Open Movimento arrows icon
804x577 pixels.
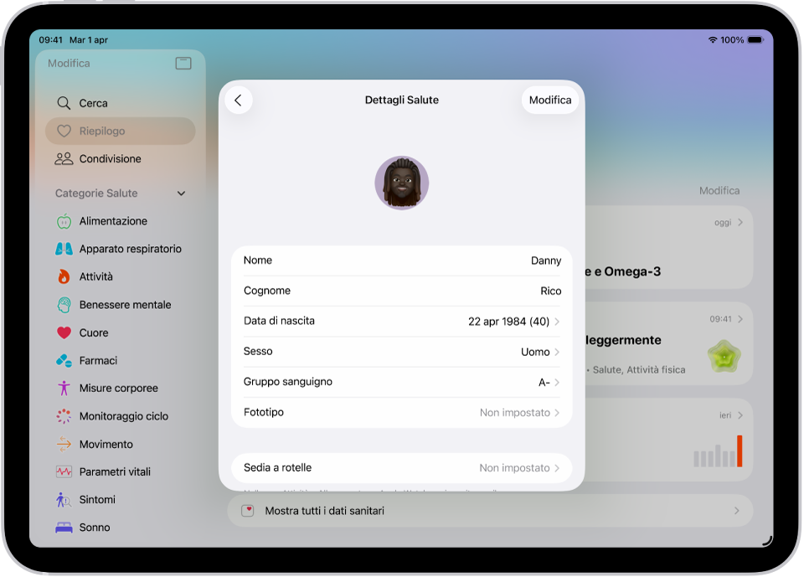[x=64, y=444]
